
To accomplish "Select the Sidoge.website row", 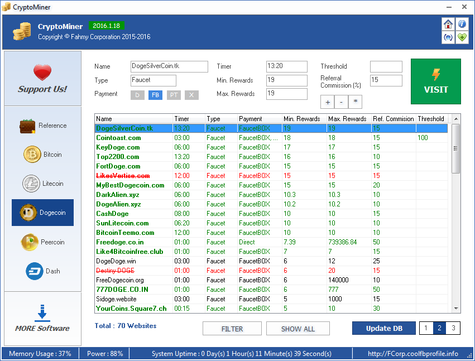I will pos(271,299).
